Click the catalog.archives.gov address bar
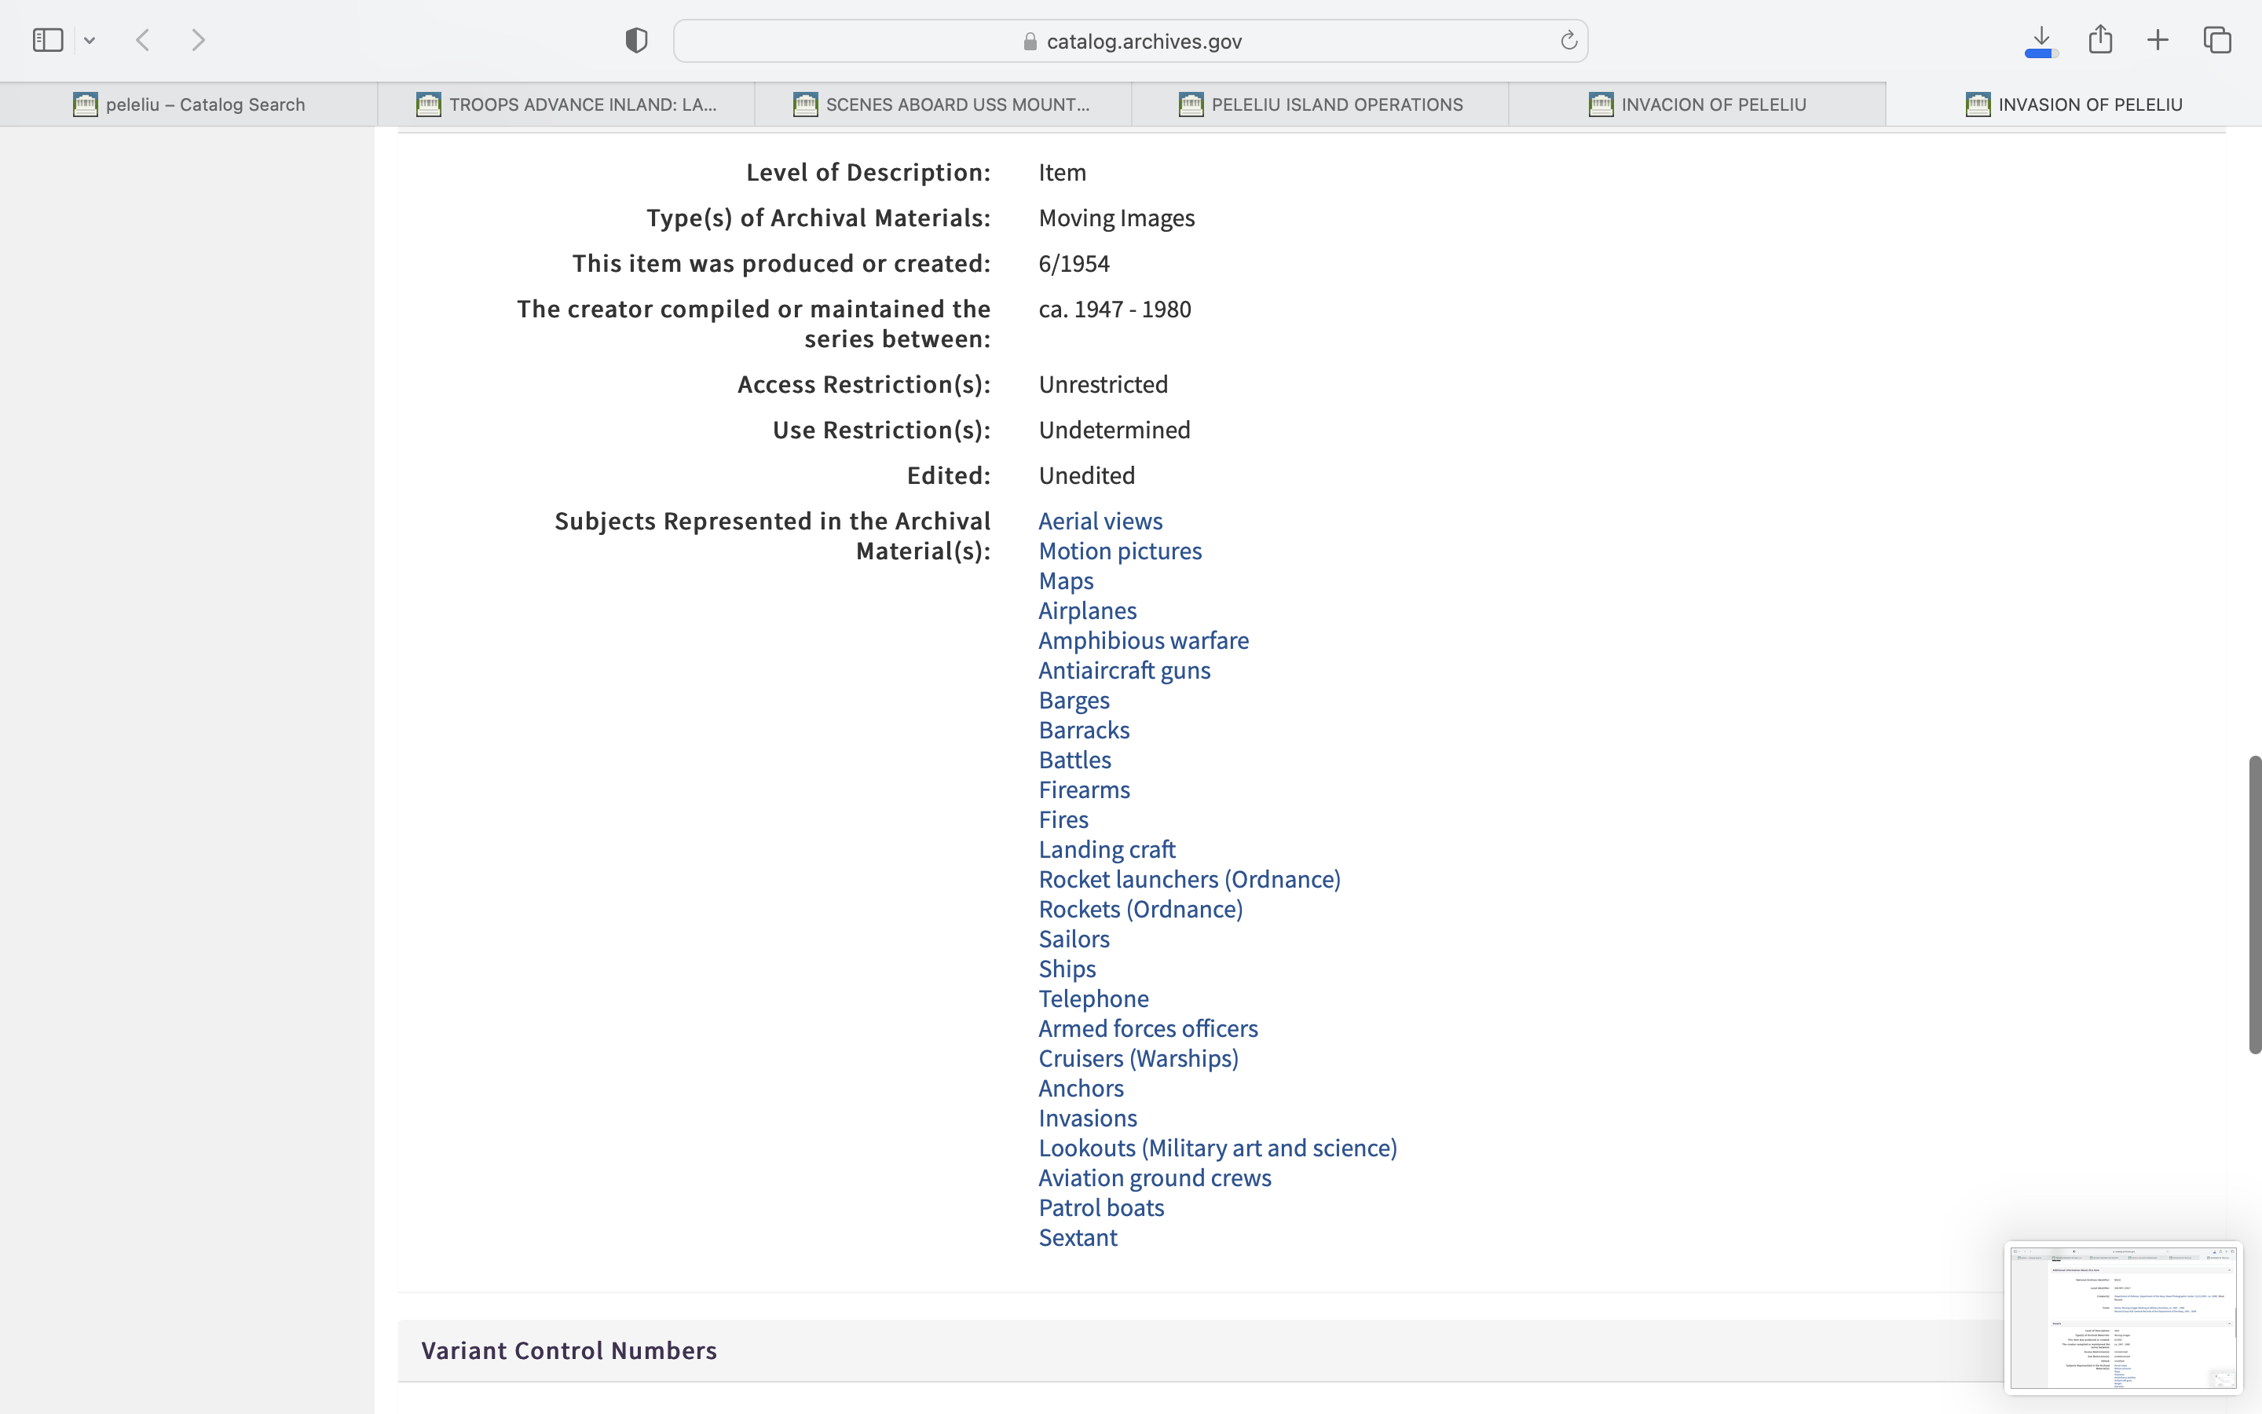Image resolution: width=2262 pixels, height=1414 pixels. coord(1131,41)
